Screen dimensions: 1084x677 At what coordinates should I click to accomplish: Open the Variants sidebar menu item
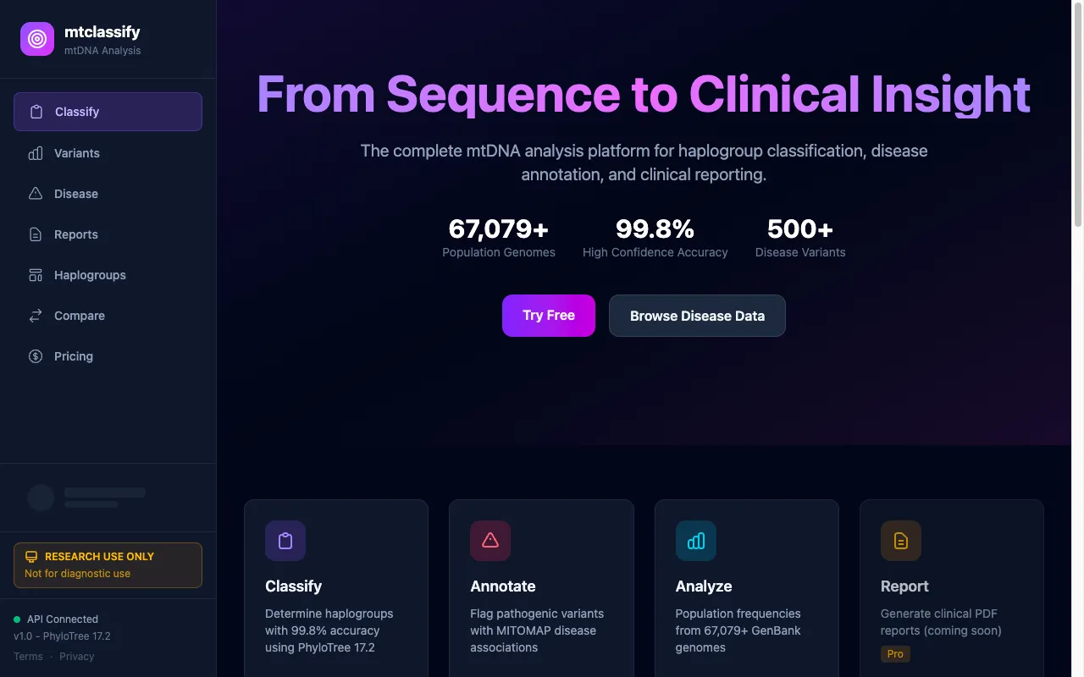click(108, 153)
